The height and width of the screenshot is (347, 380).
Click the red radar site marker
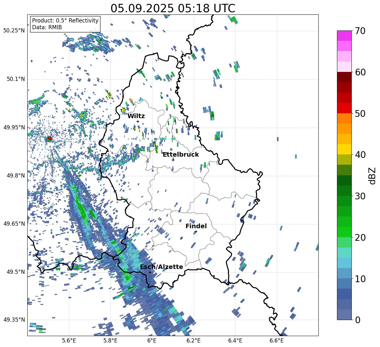(x=50, y=138)
